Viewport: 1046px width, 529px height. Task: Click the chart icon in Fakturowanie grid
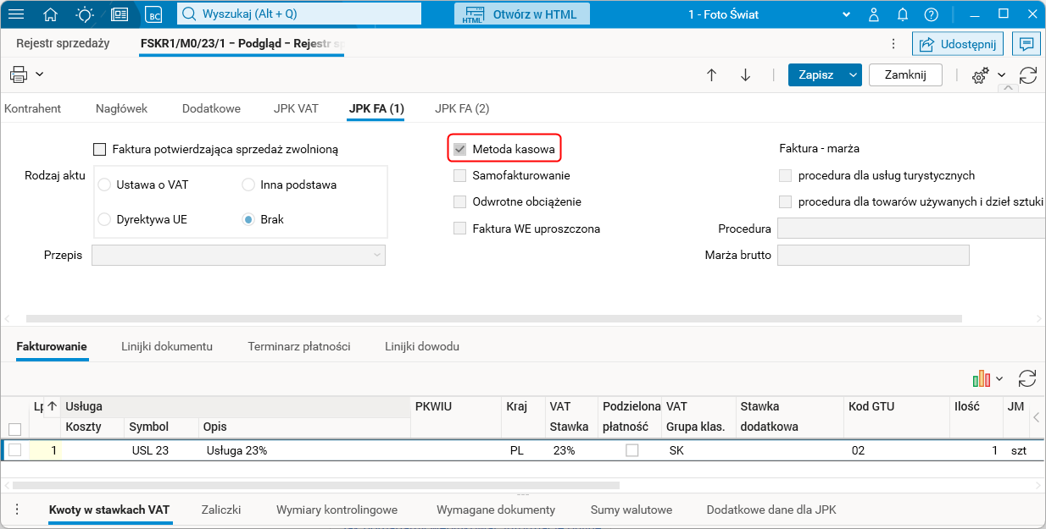pyautogui.click(x=982, y=378)
